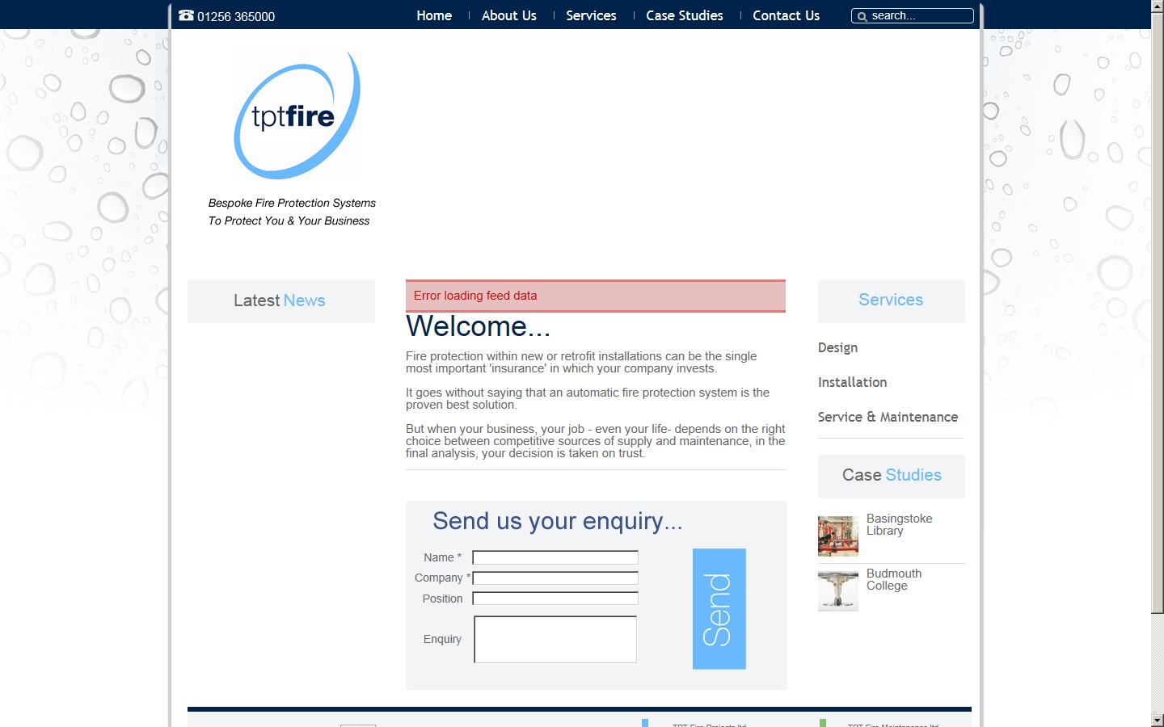The image size is (1164, 727).
Task: Click the Service & Maintenance link
Action: (x=888, y=418)
